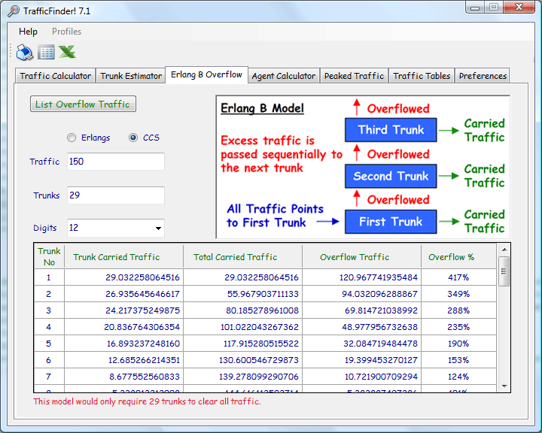Image resolution: width=542 pixels, height=433 pixels.
Task: Click the table scrollbar up arrow
Action: click(x=504, y=250)
